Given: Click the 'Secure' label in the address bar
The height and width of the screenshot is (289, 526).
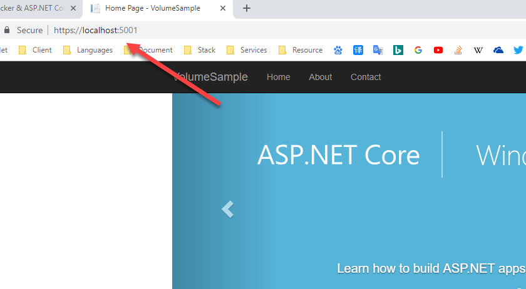Looking at the screenshot, I should 29,30.
